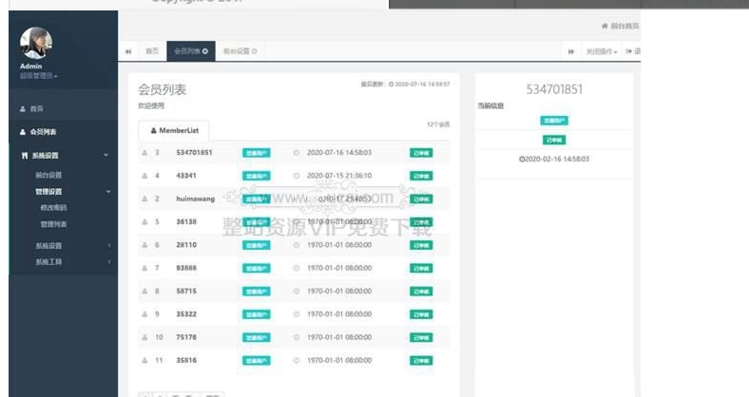Click the green status badge in row huimawang
The width and height of the screenshot is (749, 397).
pos(421,199)
